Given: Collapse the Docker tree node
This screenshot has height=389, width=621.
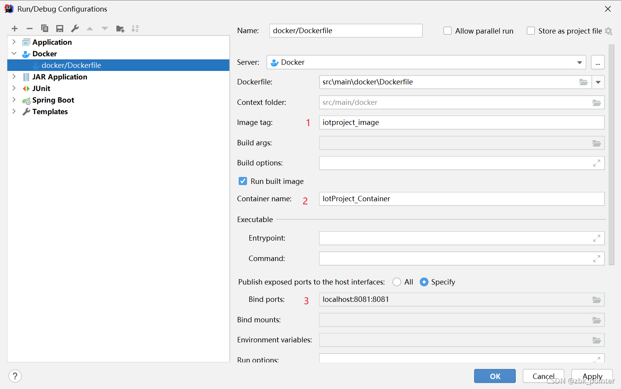Looking at the screenshot, I should 14,54.
